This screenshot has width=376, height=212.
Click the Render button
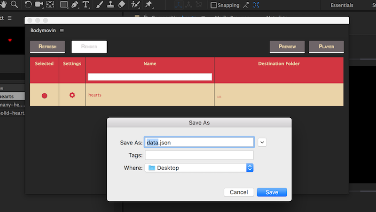click(89, 46)
